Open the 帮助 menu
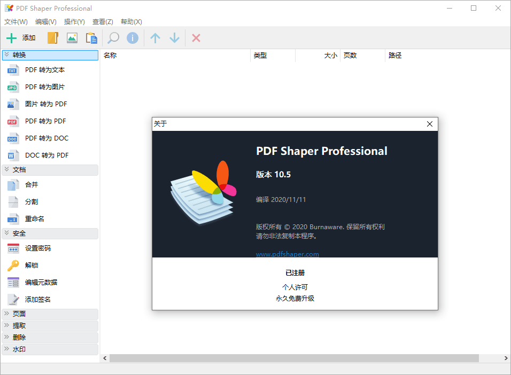Viewport: 511px width, 375px height. (131, 21)
